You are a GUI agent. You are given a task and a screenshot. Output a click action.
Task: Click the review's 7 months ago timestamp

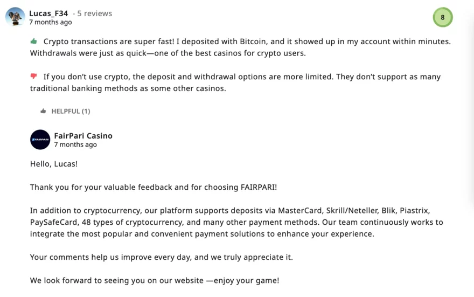point(50,23)
